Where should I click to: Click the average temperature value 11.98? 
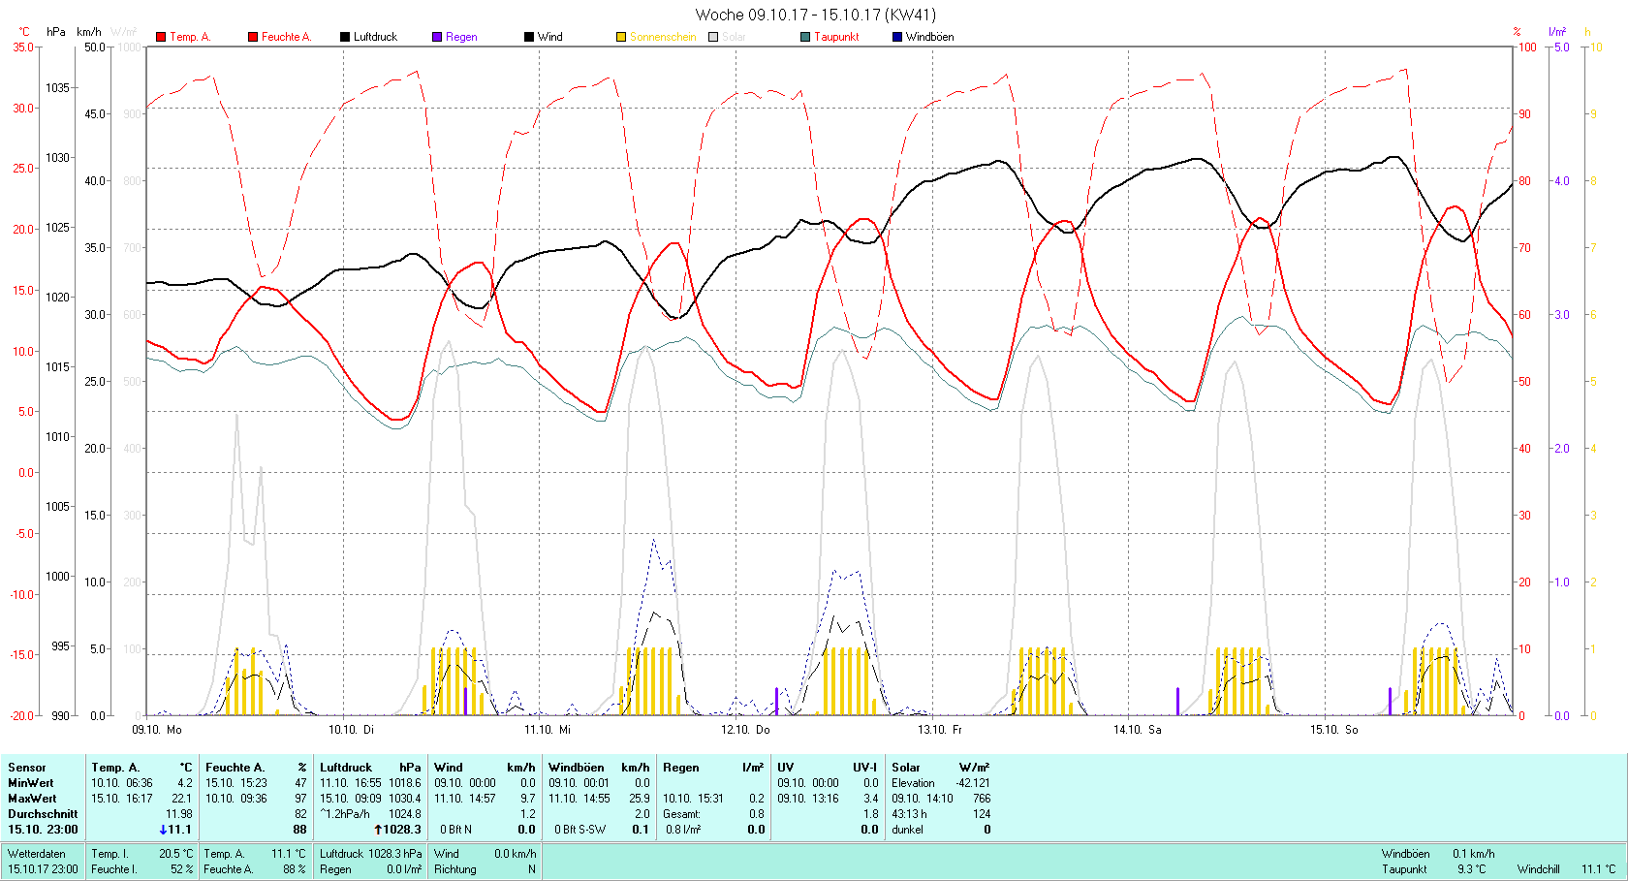(x=179, y=813)
